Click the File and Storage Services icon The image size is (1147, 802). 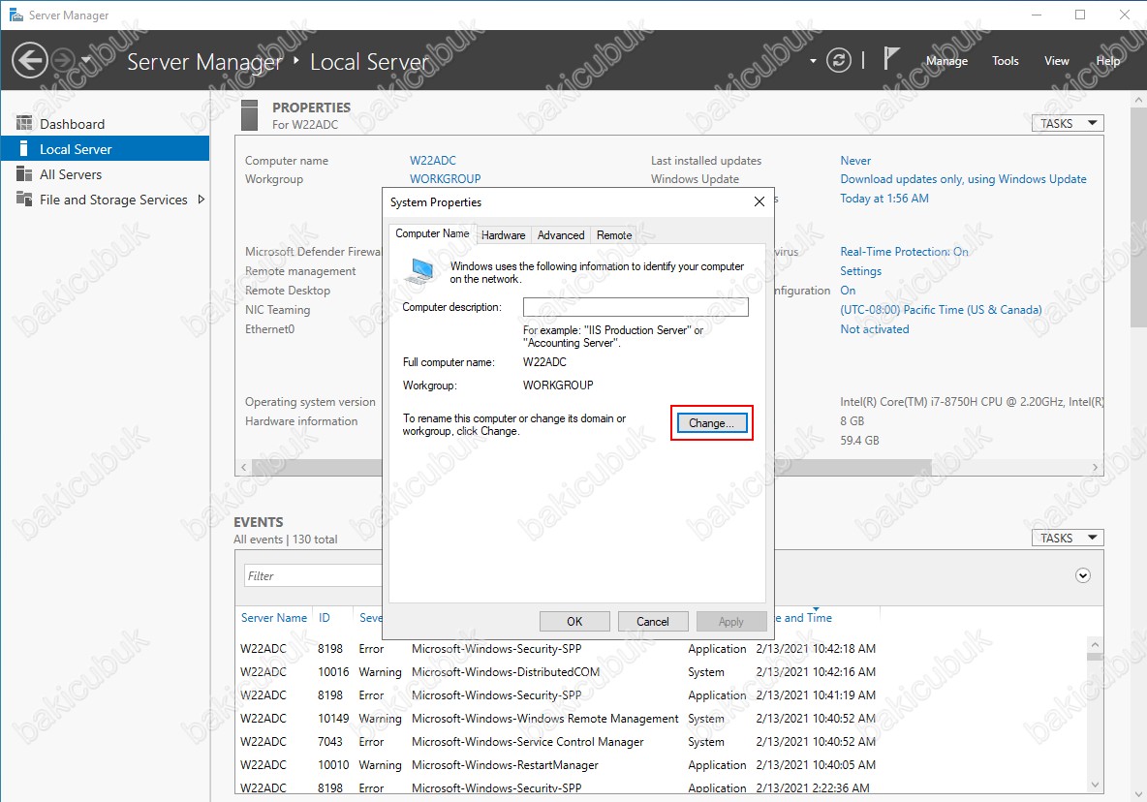[x=24, y=200]
